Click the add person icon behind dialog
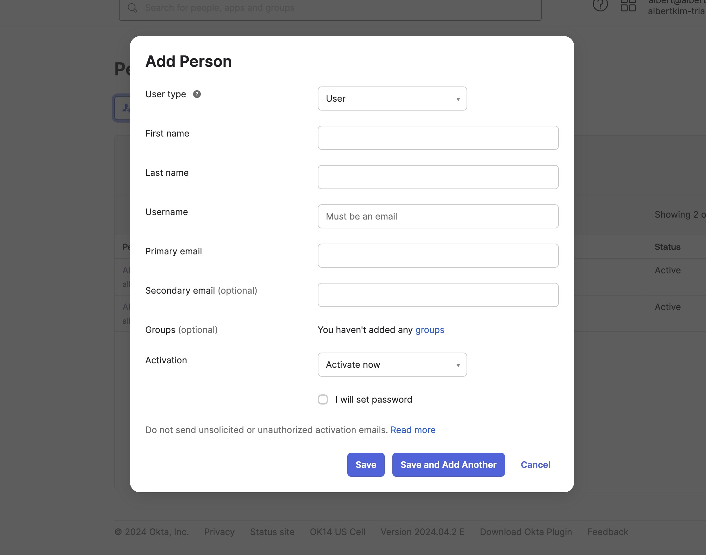Image resolution: width=706 pixels, height=555 pixels. pyautogui.click(x=126, y=108)
